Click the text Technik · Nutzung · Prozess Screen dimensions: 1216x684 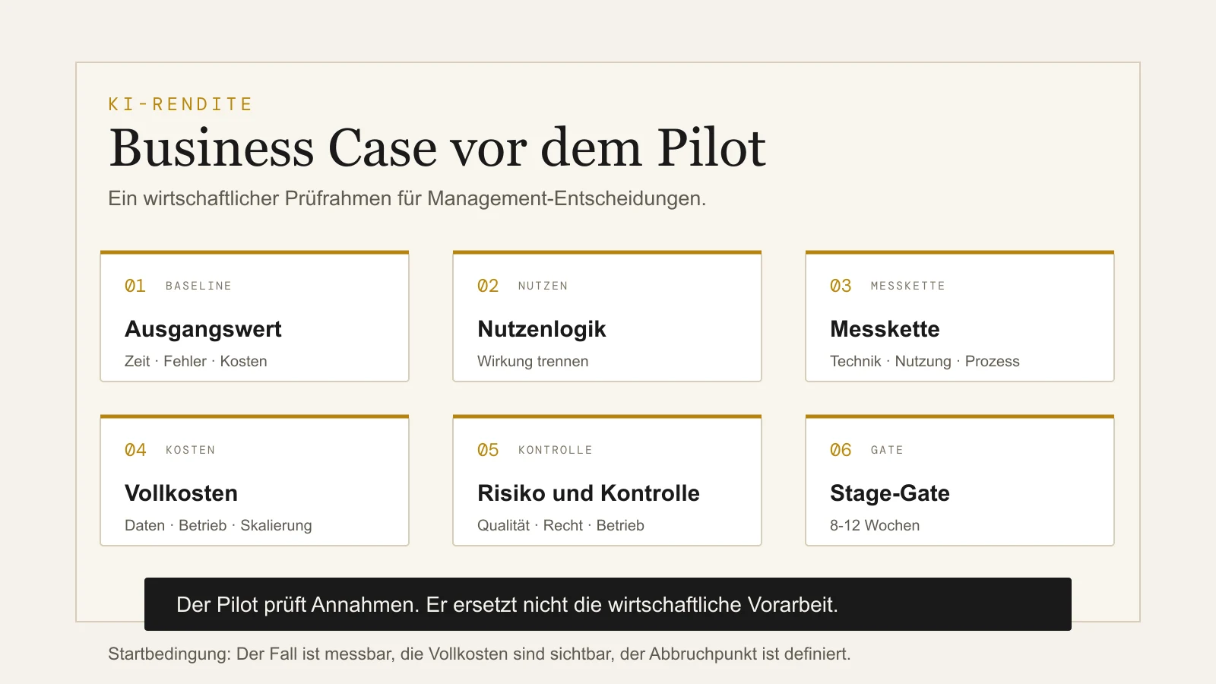[x=925, y=361]
